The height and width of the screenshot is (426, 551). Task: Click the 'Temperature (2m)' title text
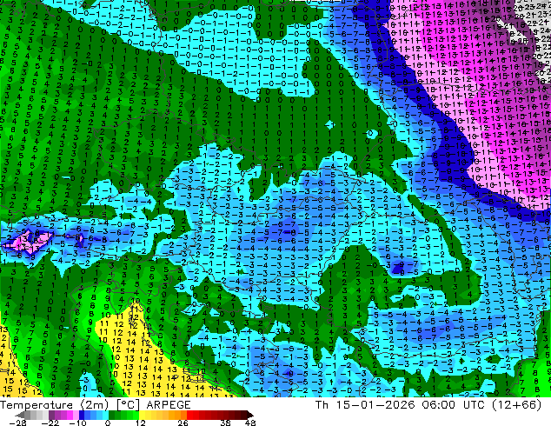point(54,405)
